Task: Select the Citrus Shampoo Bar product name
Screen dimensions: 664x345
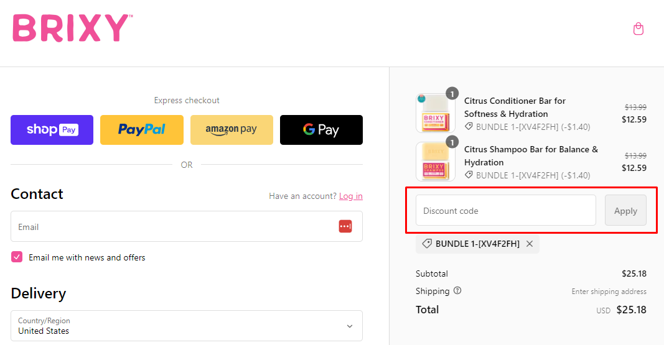Action: [x=531, y=155]
